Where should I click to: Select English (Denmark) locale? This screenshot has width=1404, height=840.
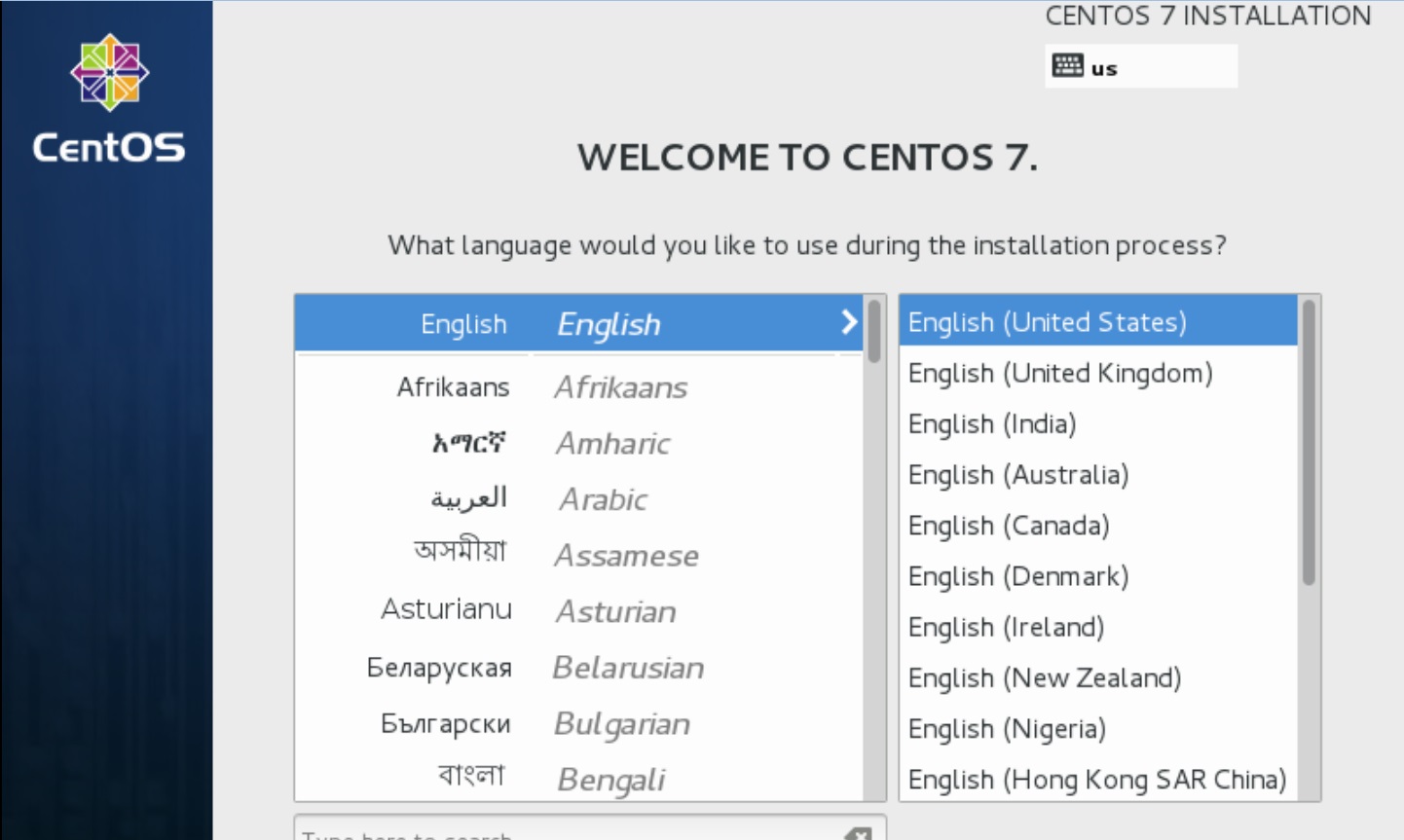point(1098,575)
